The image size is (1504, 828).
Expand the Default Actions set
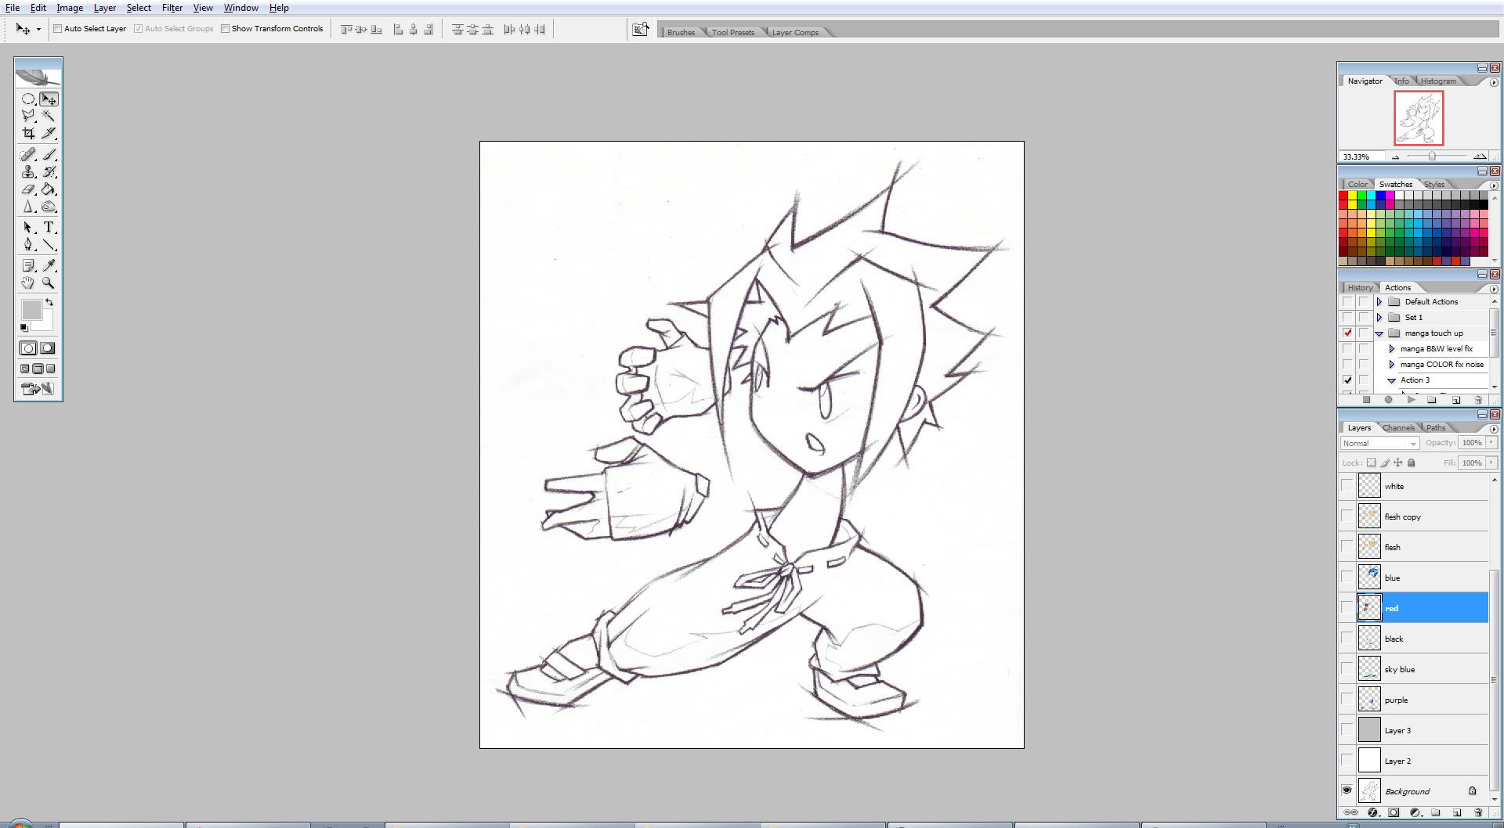coord(1379,301)
